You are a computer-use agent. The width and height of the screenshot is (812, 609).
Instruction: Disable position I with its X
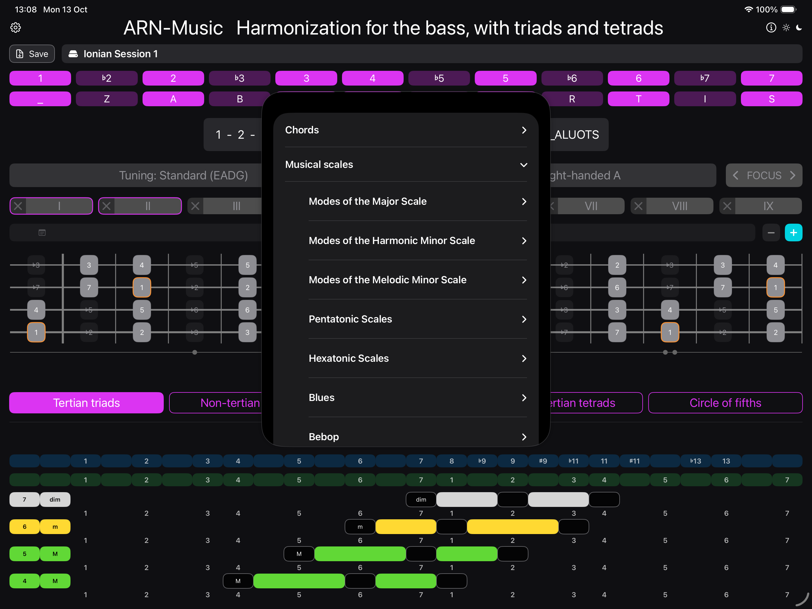tap(18, 206)
